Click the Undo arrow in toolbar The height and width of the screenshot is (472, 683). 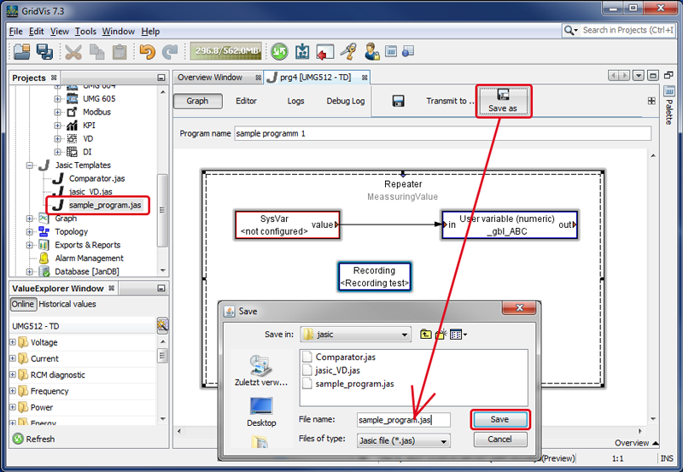[x=148, y=52]
